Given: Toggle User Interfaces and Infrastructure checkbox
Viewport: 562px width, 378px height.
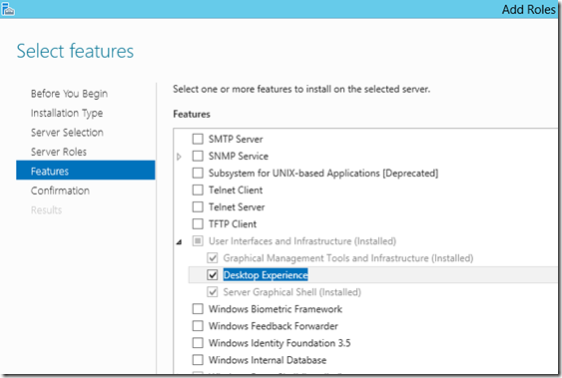Looking at the screenshot, I should 198,241.
